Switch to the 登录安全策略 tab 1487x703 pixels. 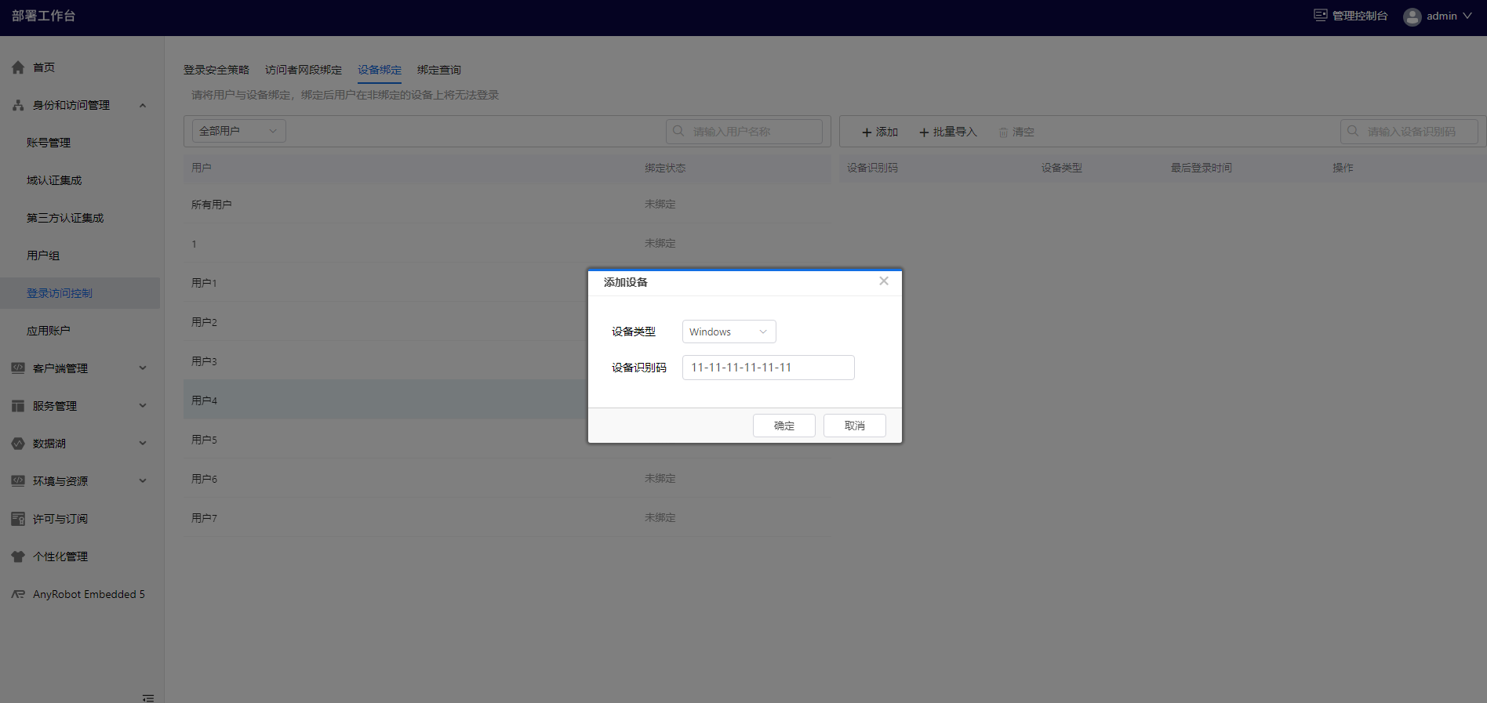coord(216,70)
